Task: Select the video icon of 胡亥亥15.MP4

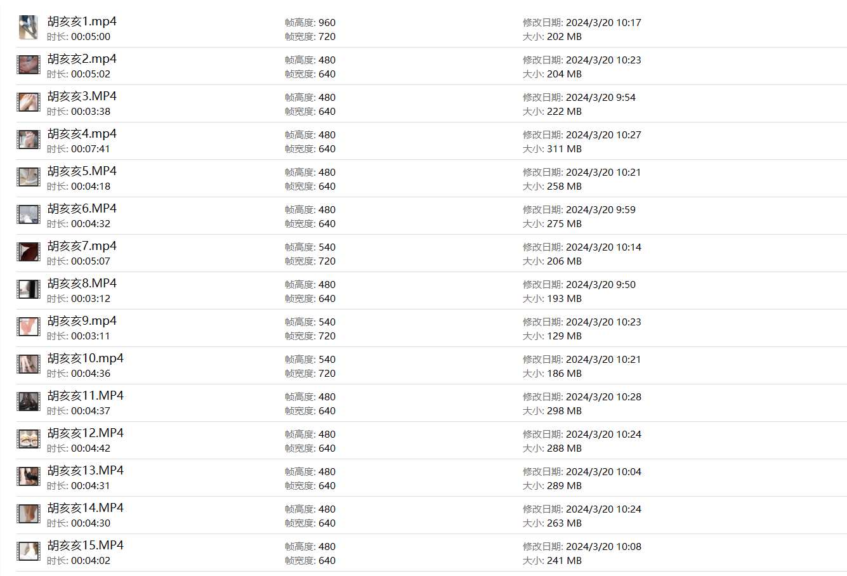Action: (29, 552)
